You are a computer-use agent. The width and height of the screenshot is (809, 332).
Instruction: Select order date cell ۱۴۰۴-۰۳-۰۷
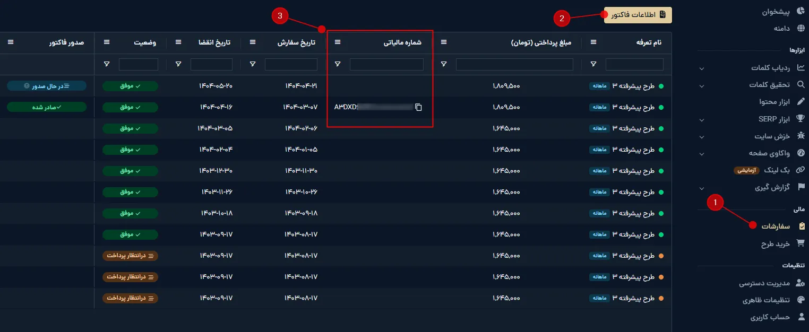click(300, 107)
